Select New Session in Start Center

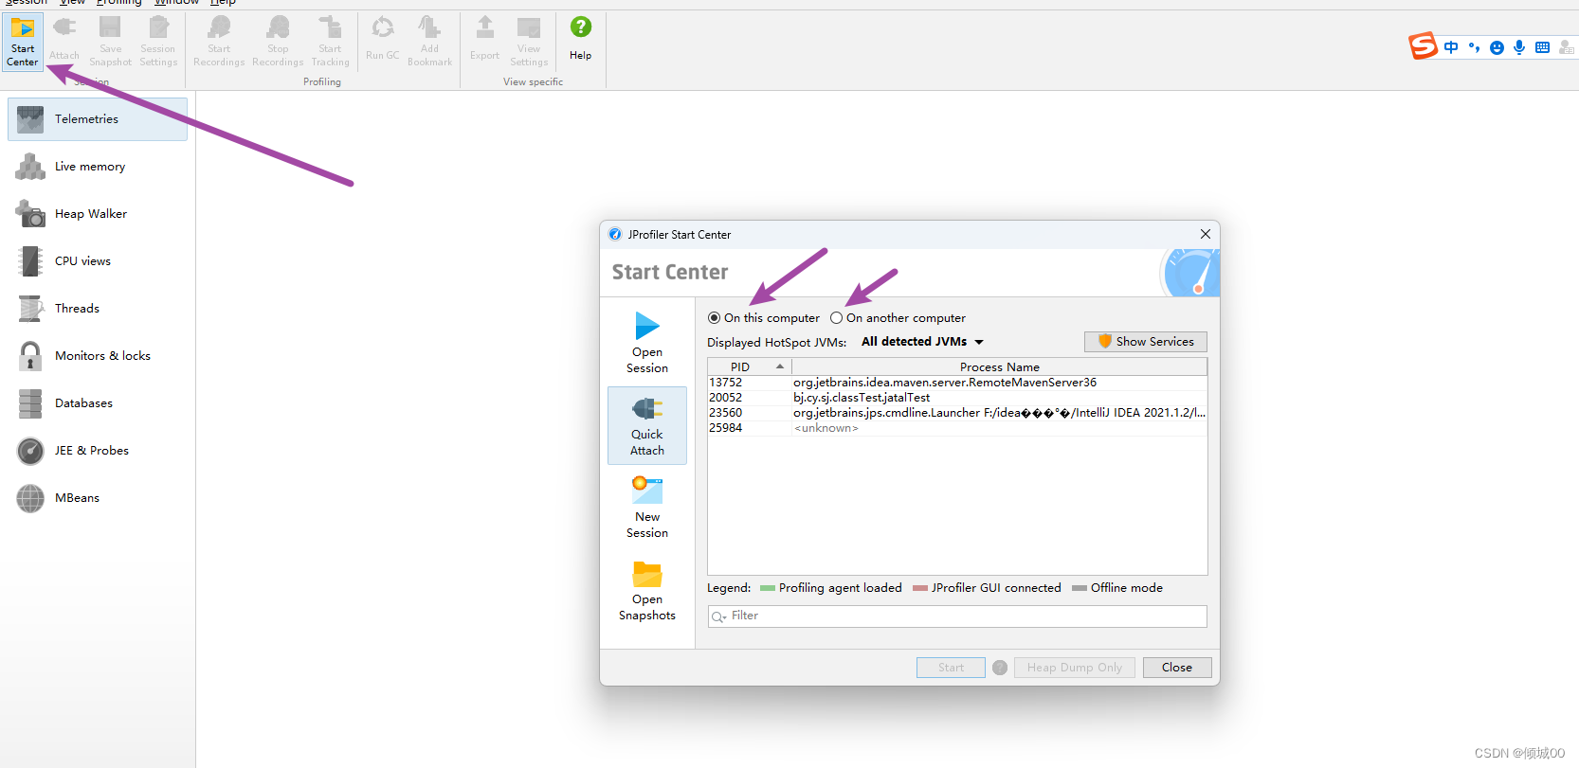[x=647, y=508]
